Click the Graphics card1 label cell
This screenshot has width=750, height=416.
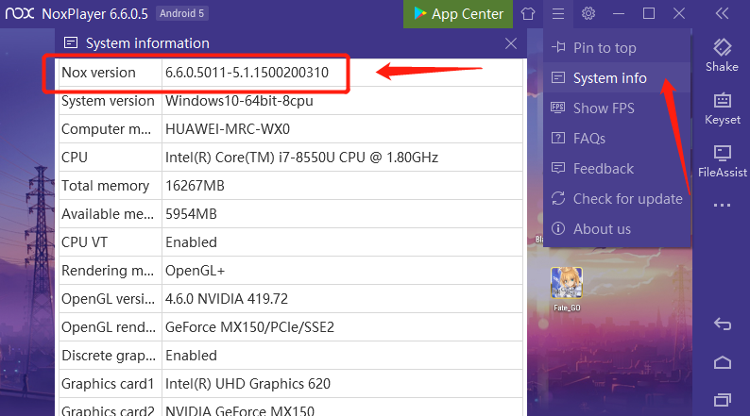(x=110, y=384)
